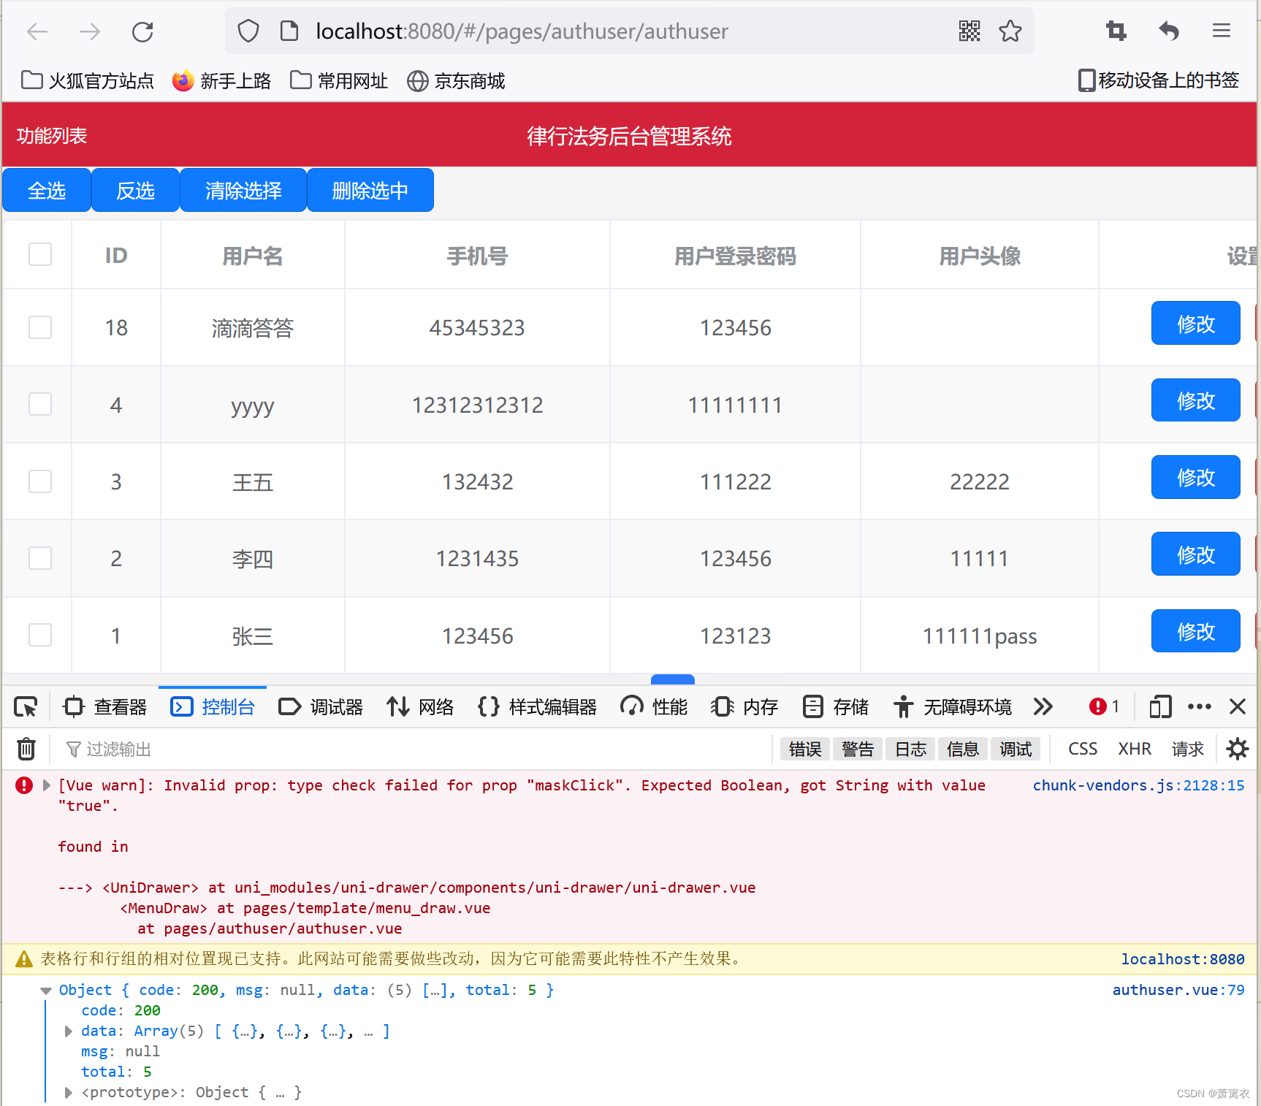Click the QR code icon in address bar
Image resolution: width=1261 pixels, height=1106 pixels.
point(969,31)
